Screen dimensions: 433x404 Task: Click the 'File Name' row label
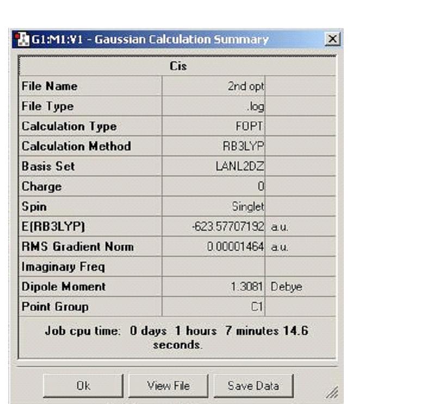click(x=50, y=86)
